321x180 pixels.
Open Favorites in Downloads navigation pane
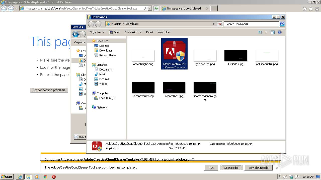(x=102, y=41)
